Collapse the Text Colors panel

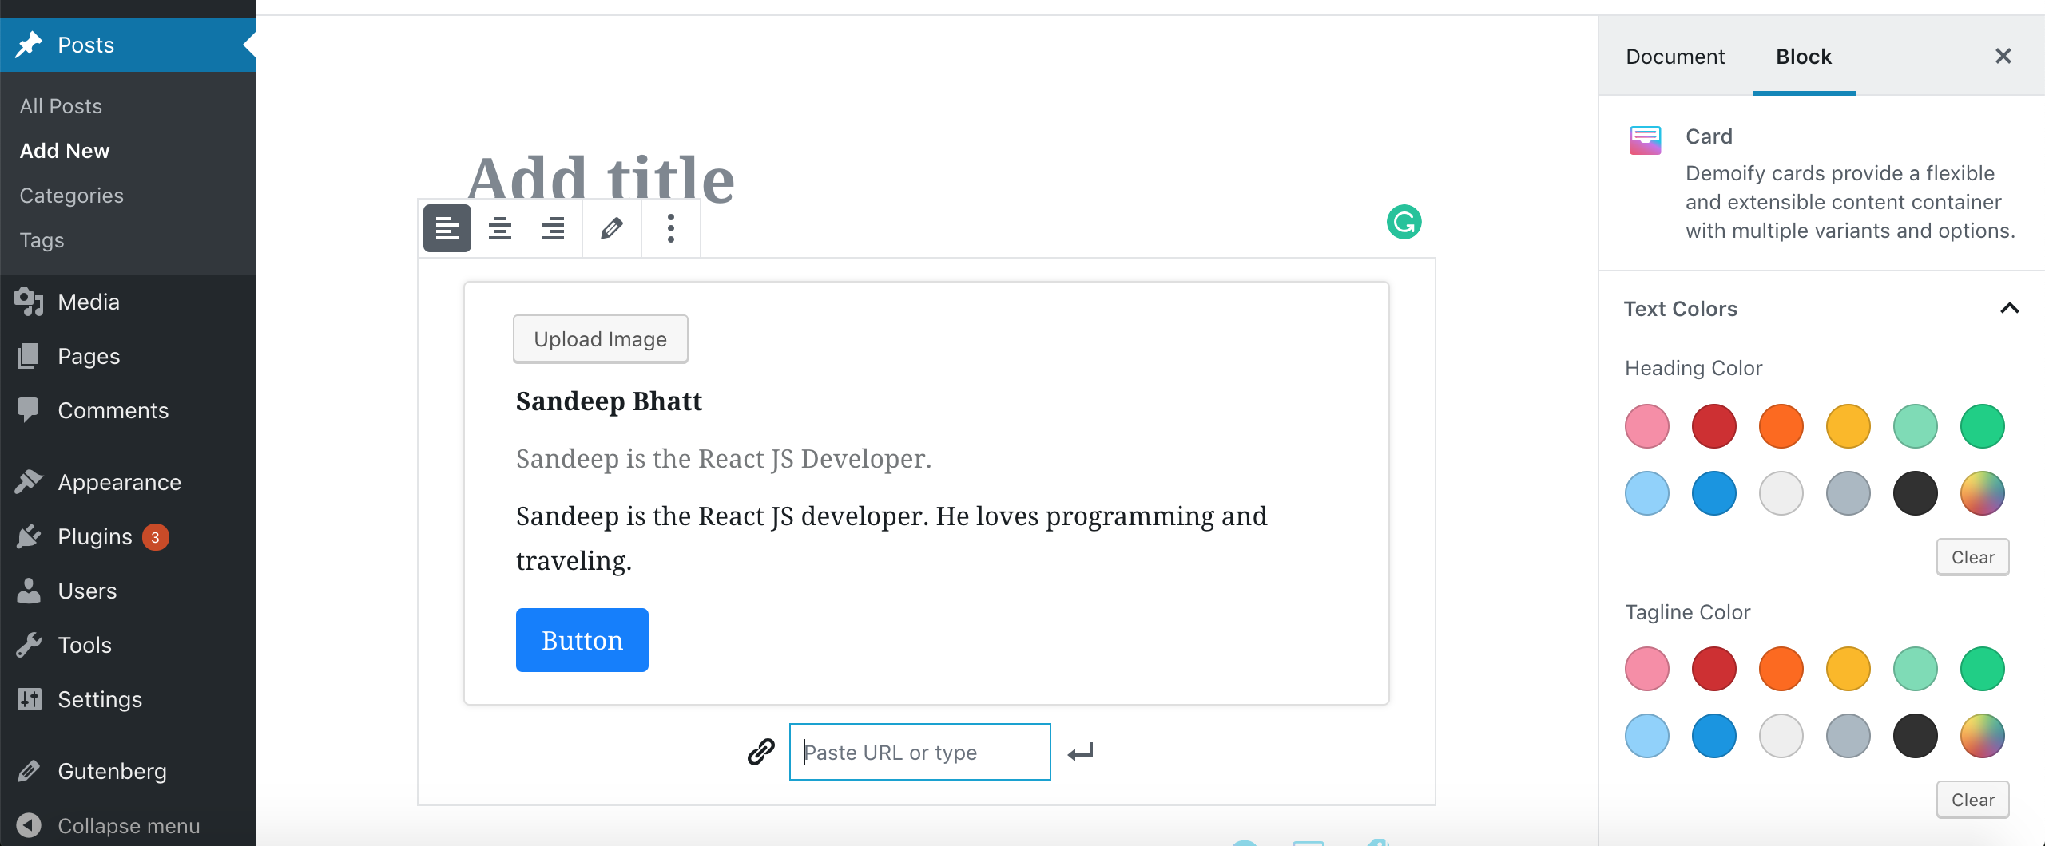(x=2009, y=309)
